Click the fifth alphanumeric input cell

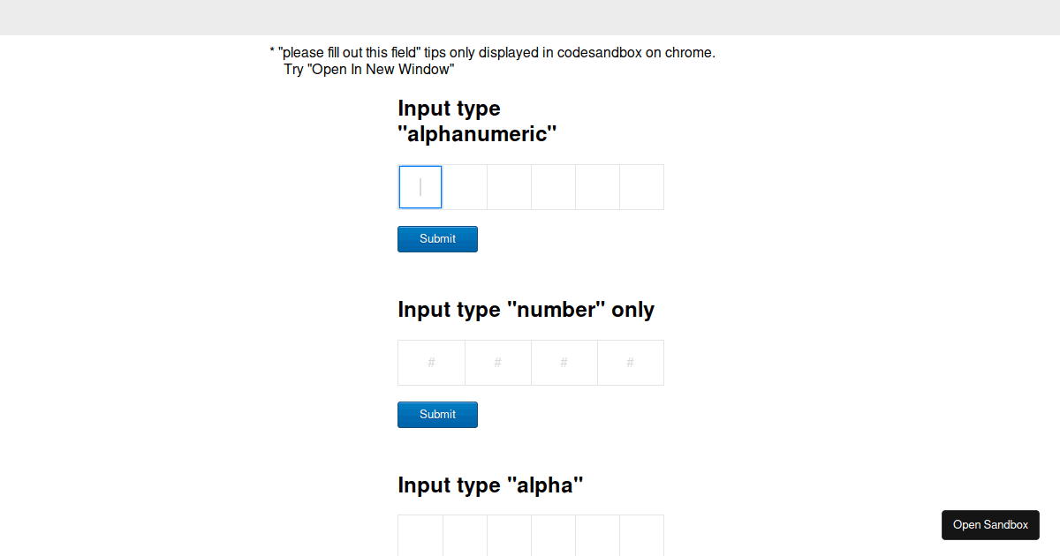tap(596, 186)
